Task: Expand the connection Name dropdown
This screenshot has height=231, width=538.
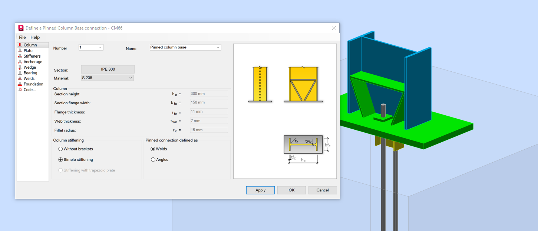Action: (218, 47)
